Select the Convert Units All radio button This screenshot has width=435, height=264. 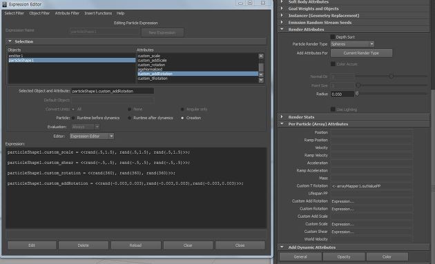73,109
